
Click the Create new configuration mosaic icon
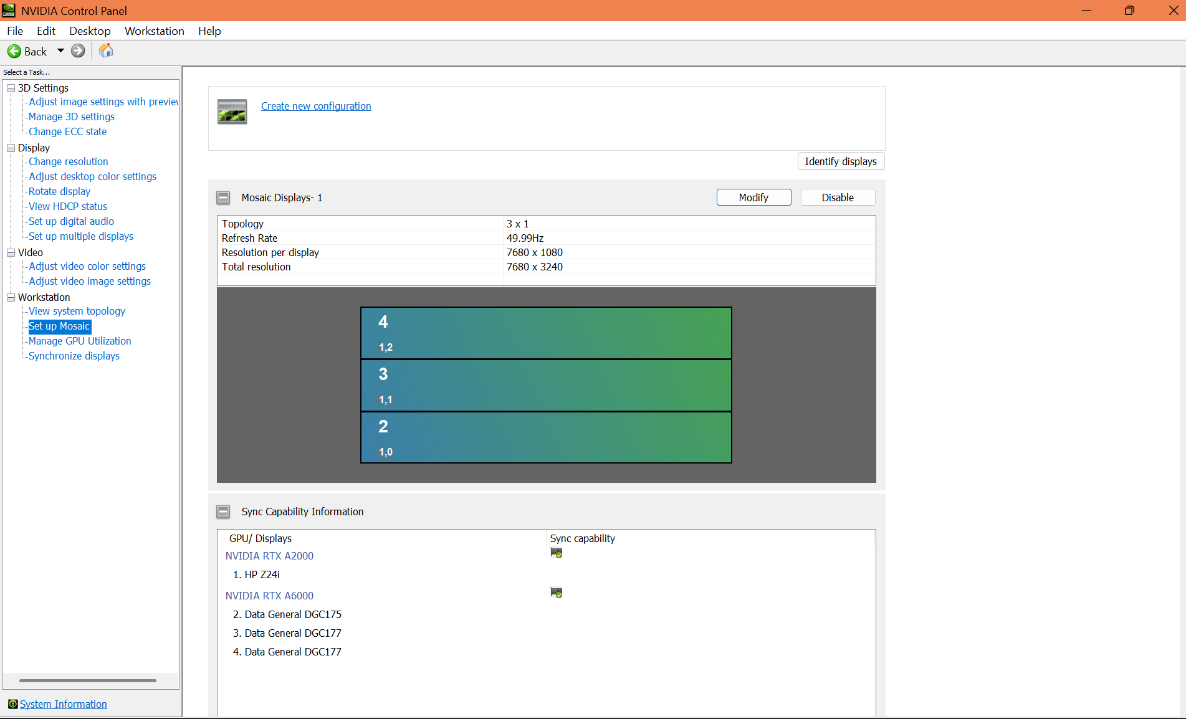coord(232,112)
